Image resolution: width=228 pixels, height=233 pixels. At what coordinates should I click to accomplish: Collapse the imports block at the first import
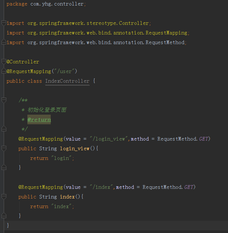tap(4, 23)
